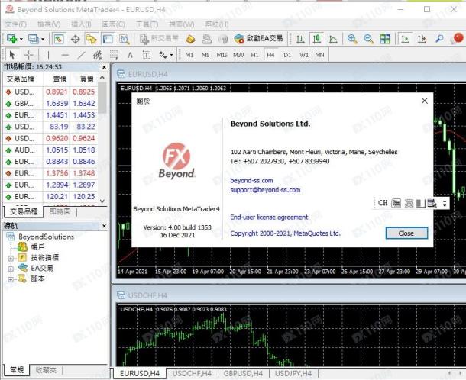Click the search magnifier icon

439,39
